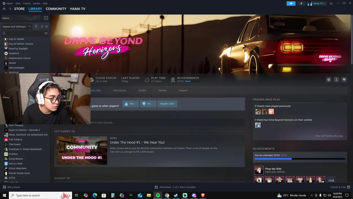Viewport: 353px width, 199px height.
Task: Open the game's Support tab
Action: pos(183,90)
